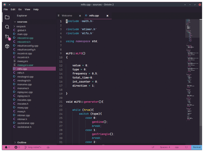
Task: Click the LF line ending indicator
Action: click(x=153, y=147)
